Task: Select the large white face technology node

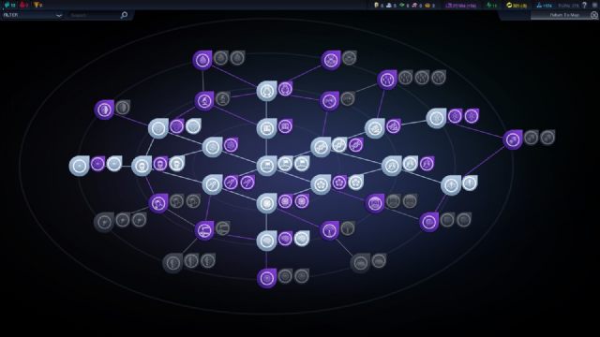Action: (x=142, y=166)
